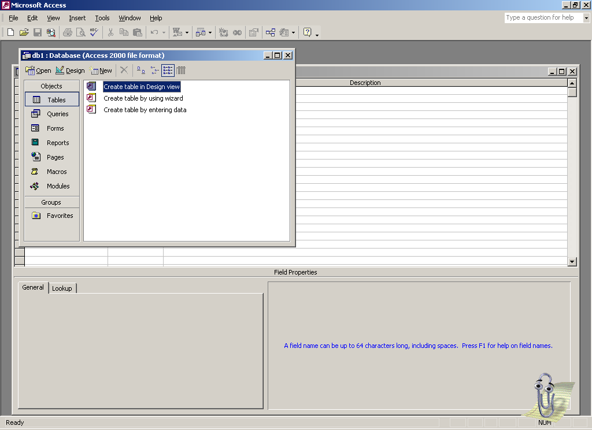Expand the Analyze dropdown arrow
This screenshot has width=592, height=430.
tap(210, 33)
